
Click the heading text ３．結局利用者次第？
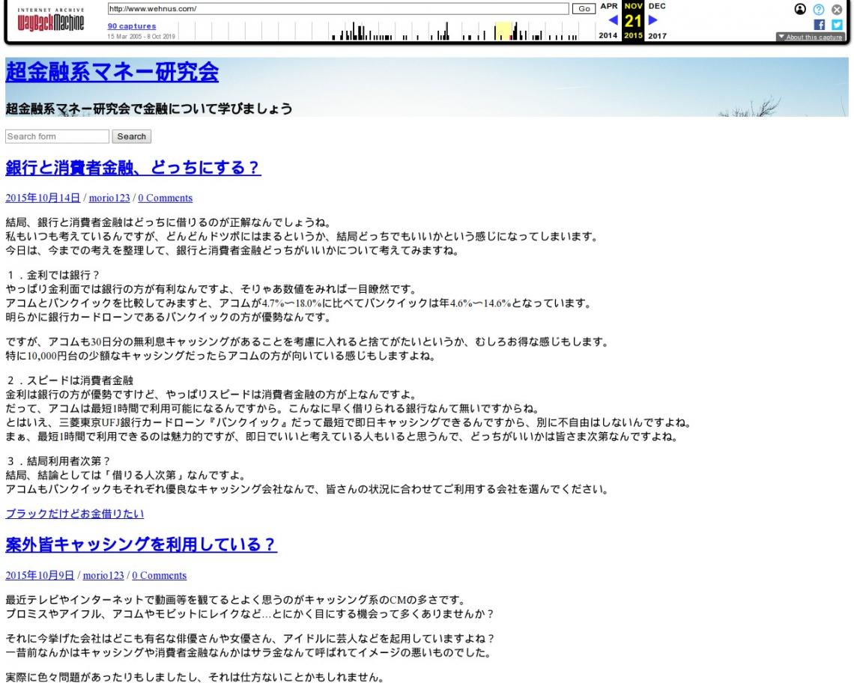click(59, 461)
